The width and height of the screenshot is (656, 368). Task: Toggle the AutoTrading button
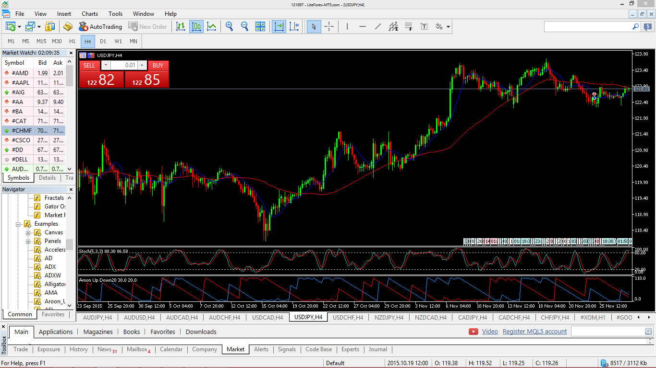pyautogui.click(x=100, y=27)
